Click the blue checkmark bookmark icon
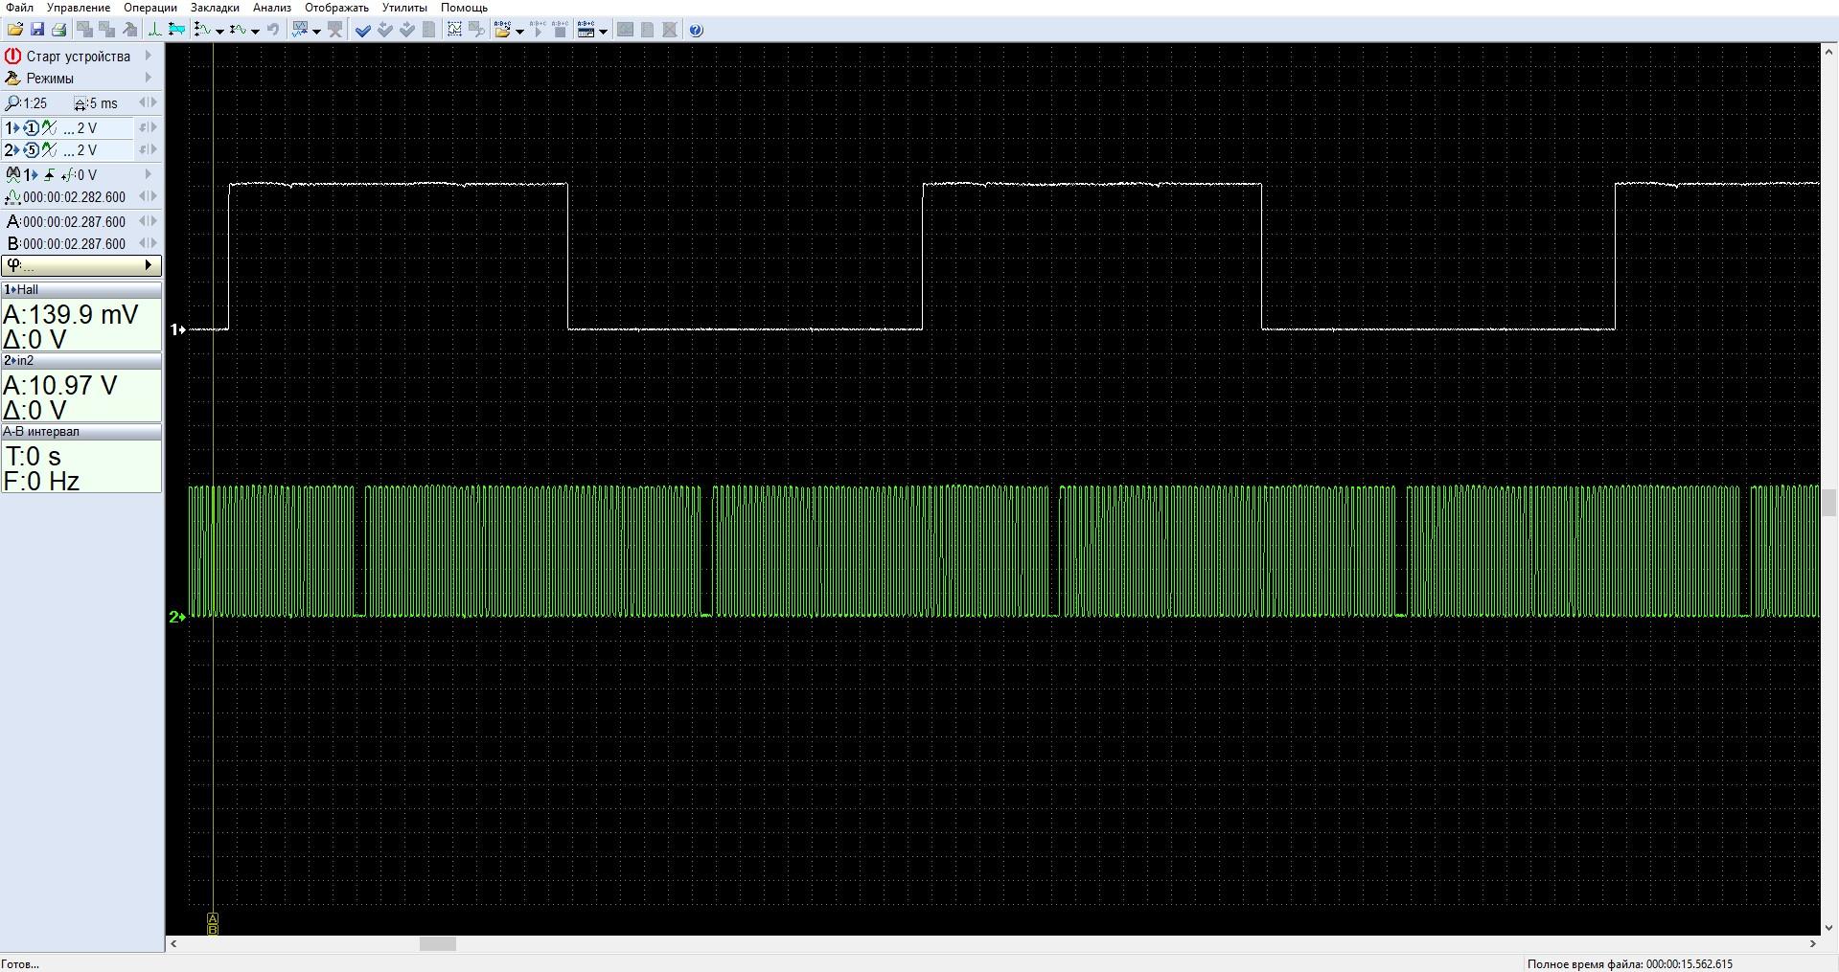Viewport: 1839px width, 972px height. click(363, 30)
